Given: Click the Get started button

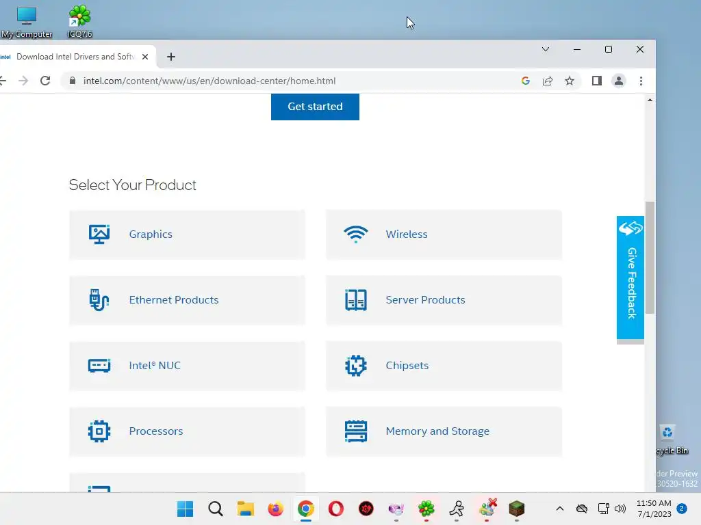Looking at the screenshot, I should click(315, 107).
